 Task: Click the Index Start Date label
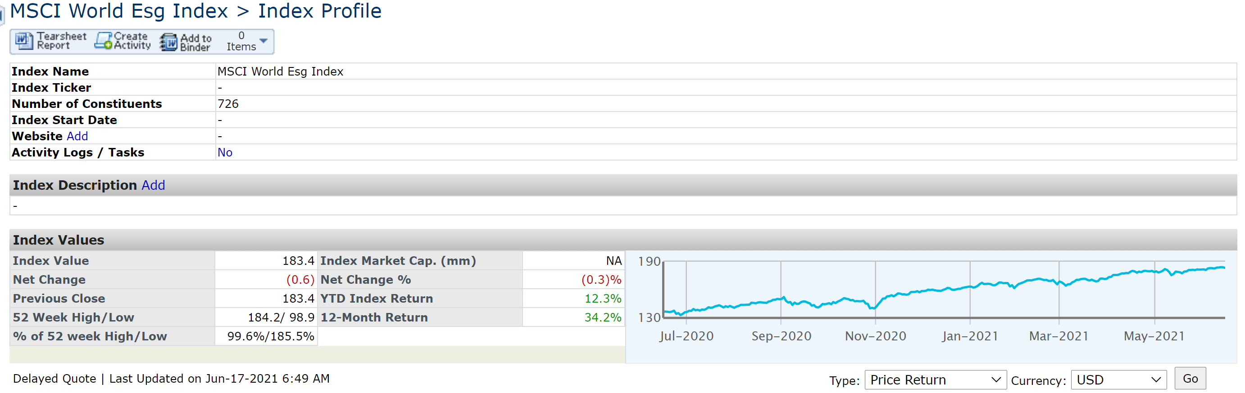click(64, 120)
